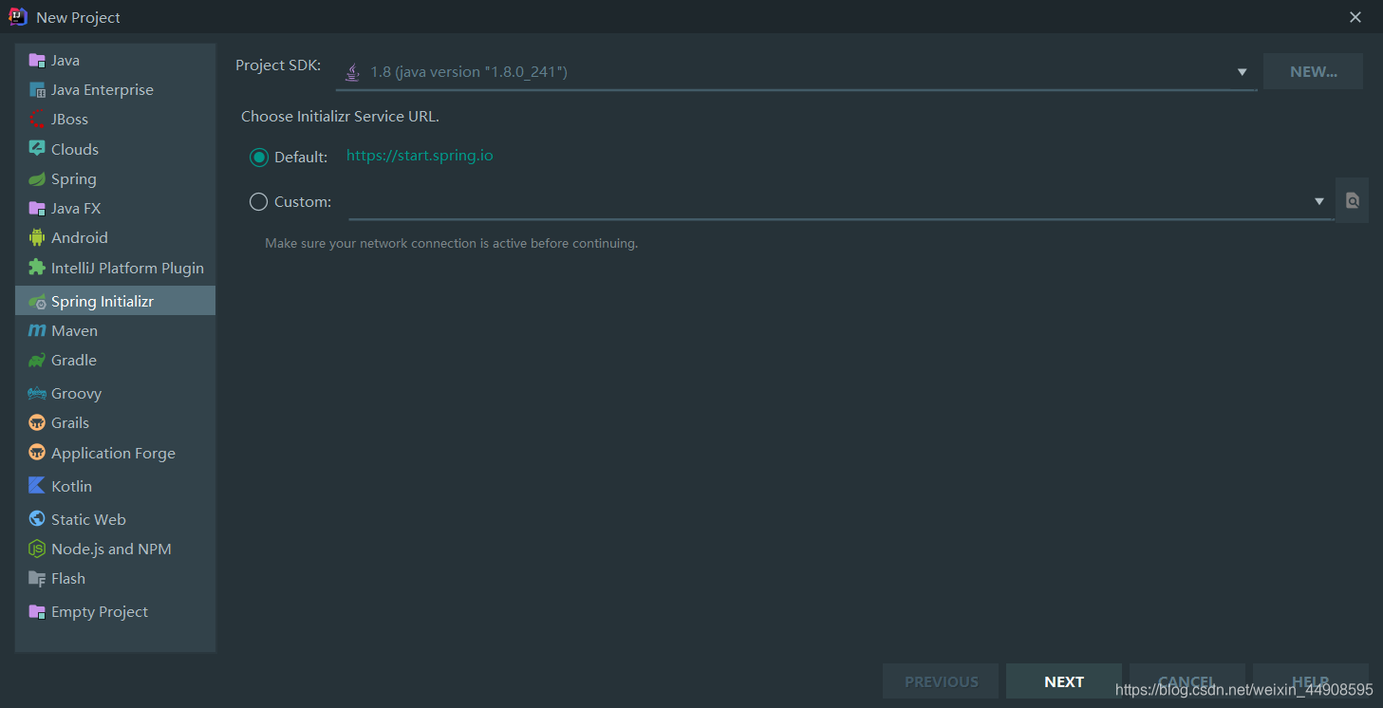Click the Maven 'm' icon
This screenshot has width=1383, height=708.
pyautogui.click(x=37, y=331)
